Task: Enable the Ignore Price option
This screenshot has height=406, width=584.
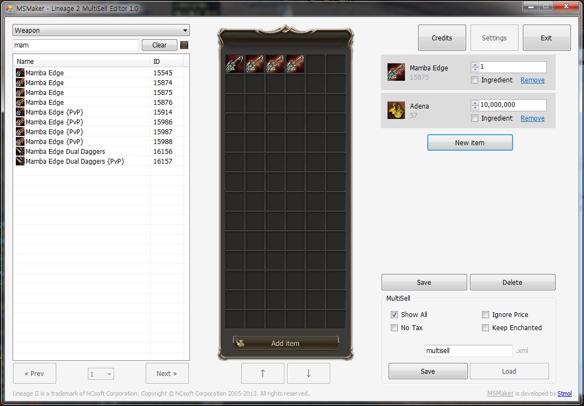Action: click(485, 314)
